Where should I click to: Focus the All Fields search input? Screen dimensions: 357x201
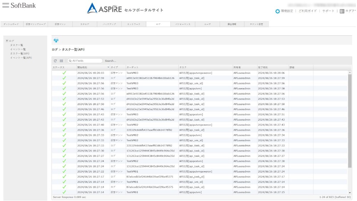[86, 61]
